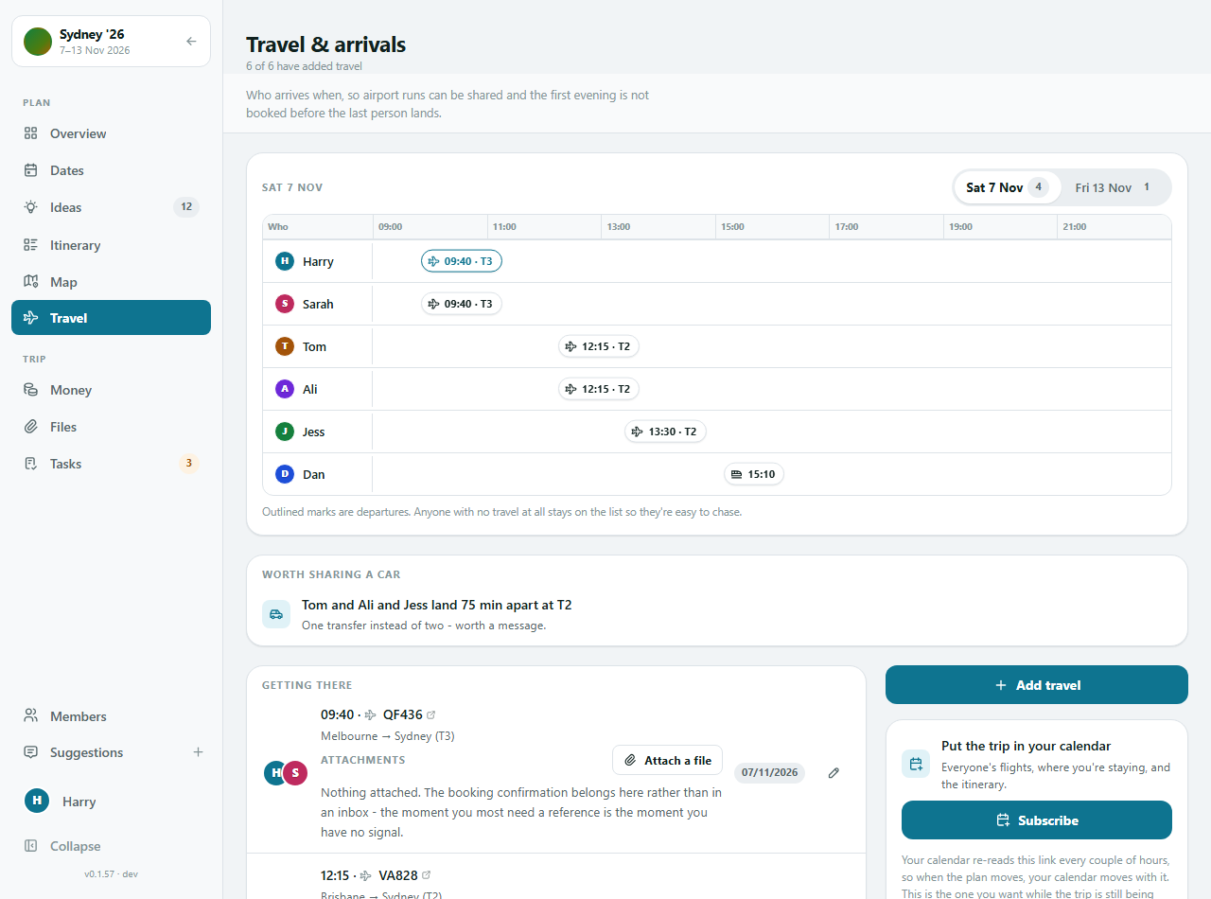The height and width of the screenshot is (899, 1211).
Task: Select Dan's 15:10 train marker
Action: coord(754,474)
